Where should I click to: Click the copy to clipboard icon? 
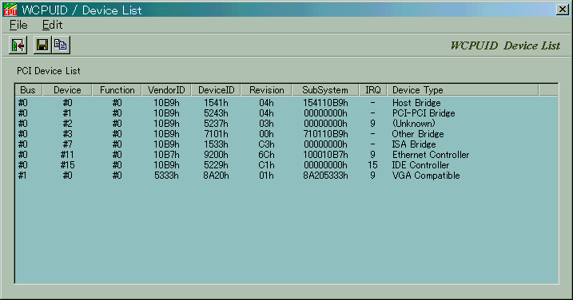[61, 45]
